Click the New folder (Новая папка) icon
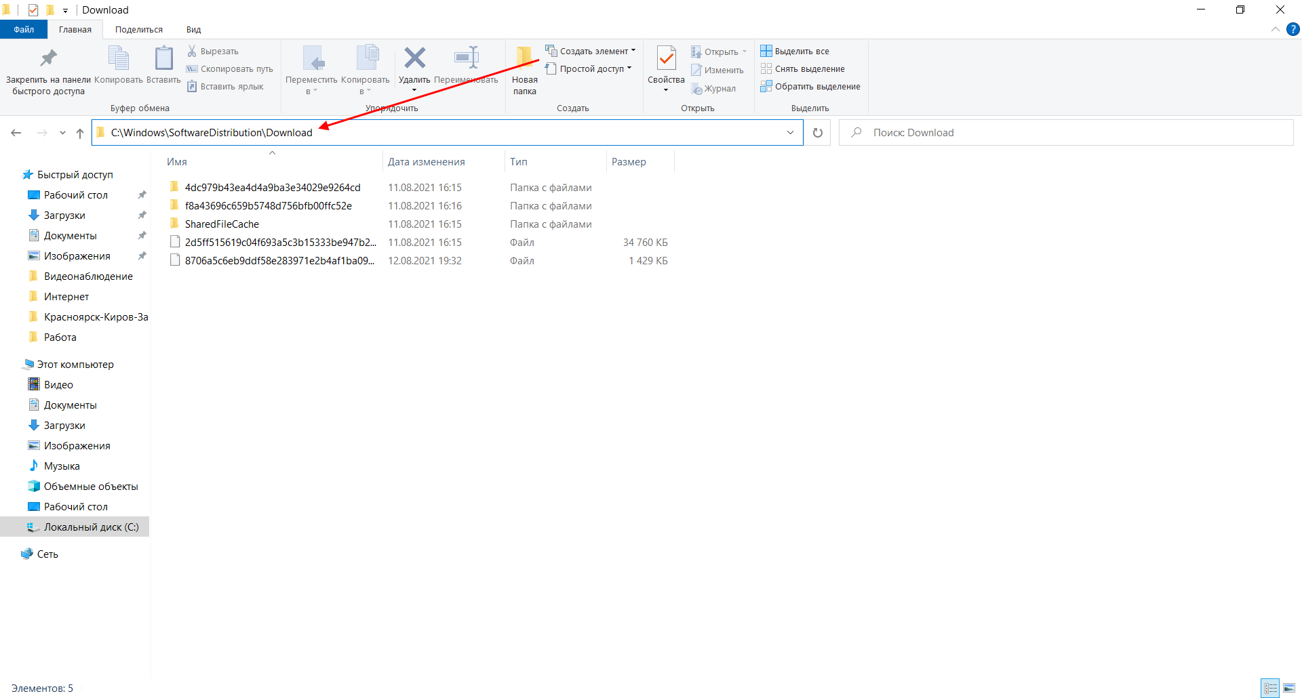 pos(524,59)
